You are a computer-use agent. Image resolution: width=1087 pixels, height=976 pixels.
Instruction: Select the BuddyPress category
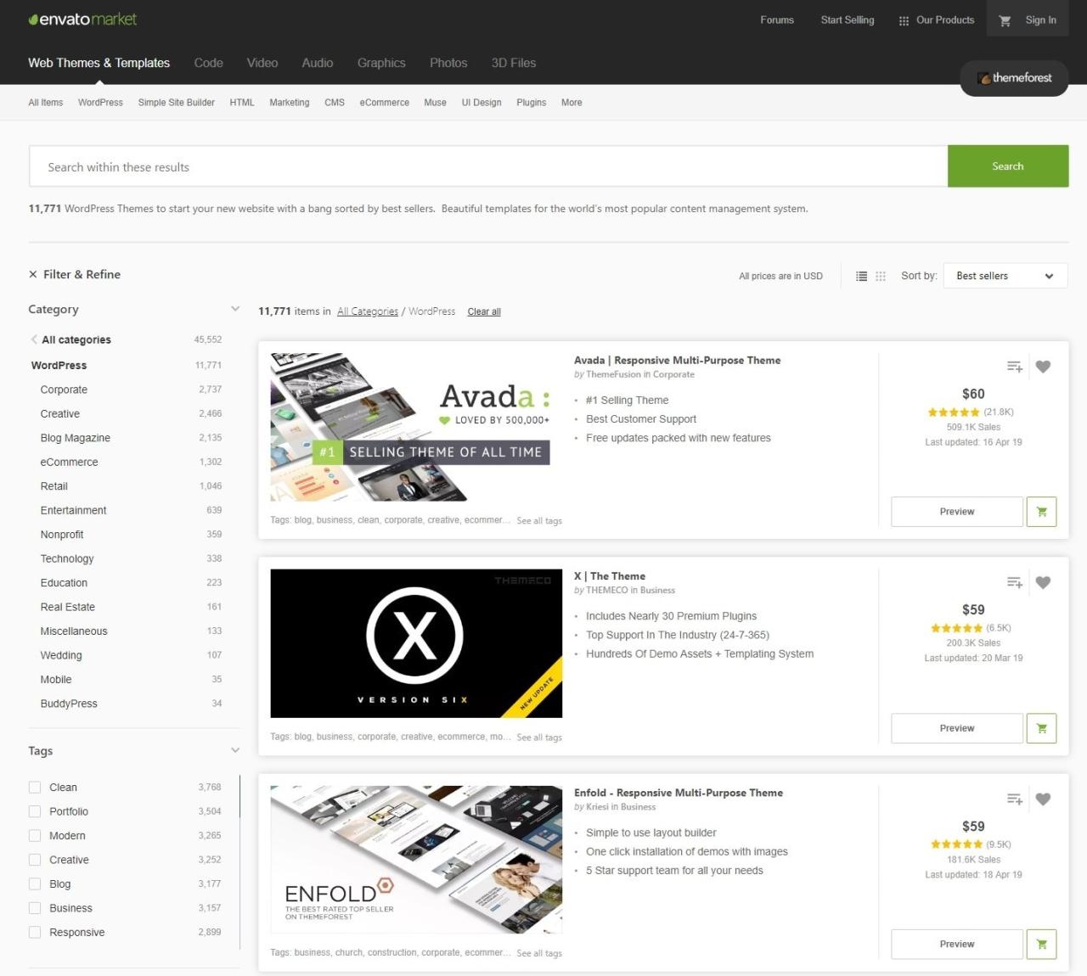coord(69,704)
